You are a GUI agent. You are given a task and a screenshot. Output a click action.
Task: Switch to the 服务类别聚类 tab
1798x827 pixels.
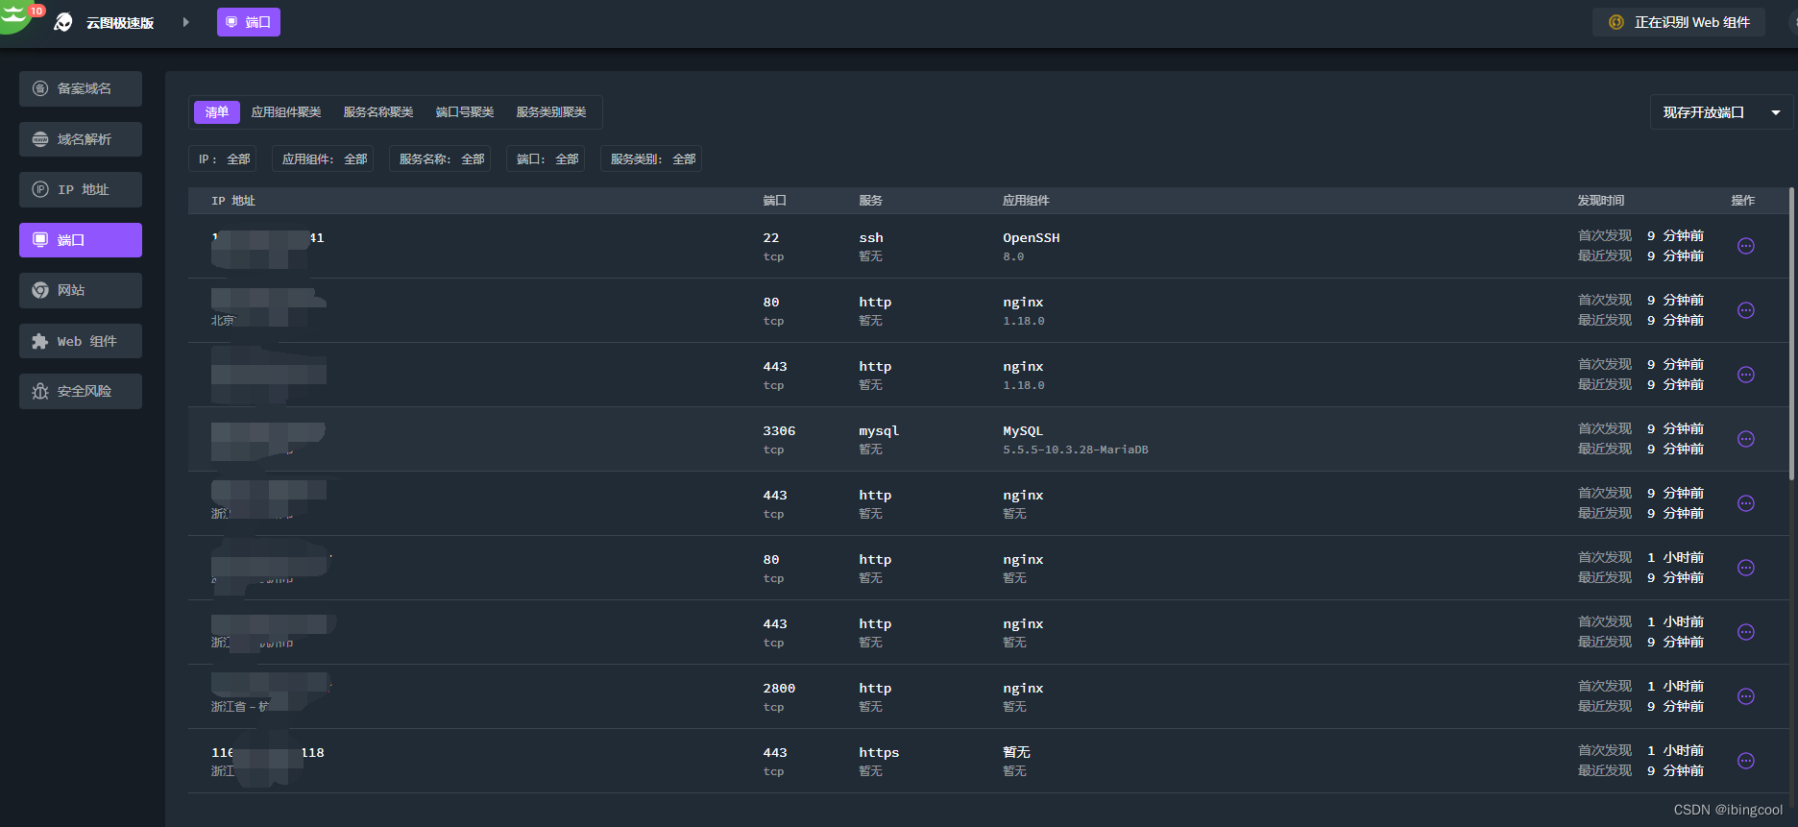pyautogui.click(x=551, y=112)
